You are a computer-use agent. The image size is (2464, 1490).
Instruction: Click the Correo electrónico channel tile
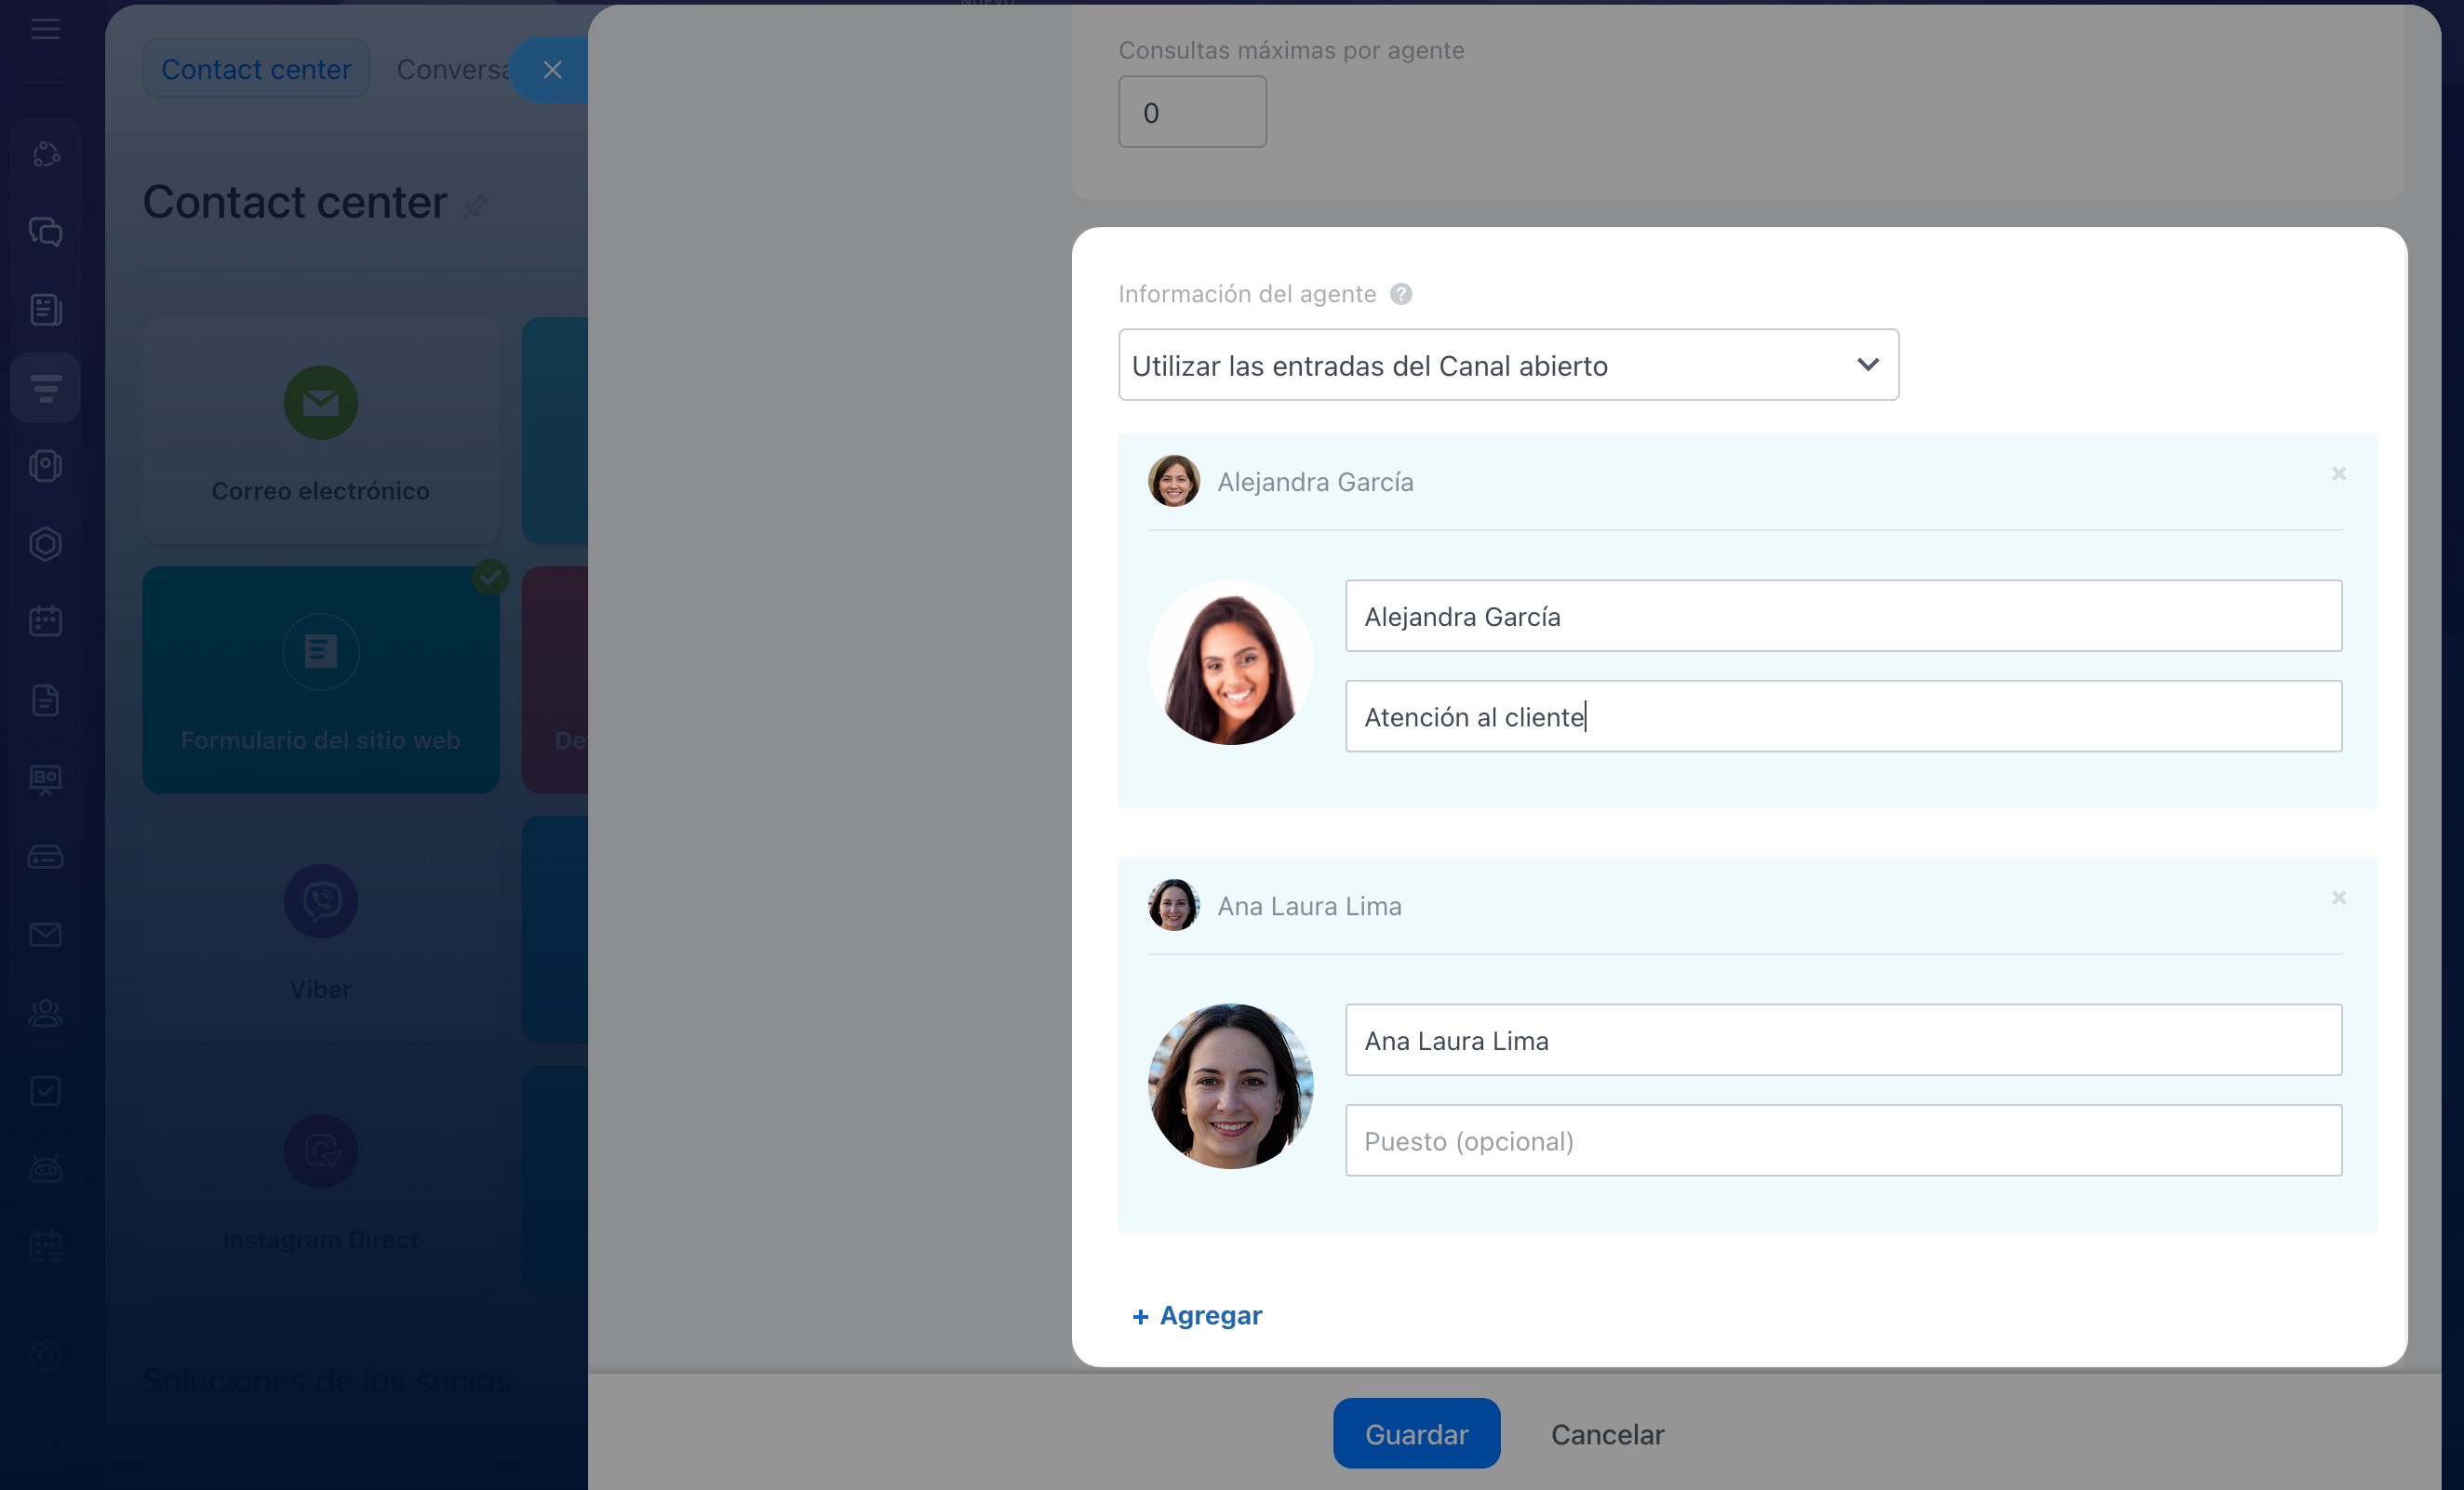[320, 432]
